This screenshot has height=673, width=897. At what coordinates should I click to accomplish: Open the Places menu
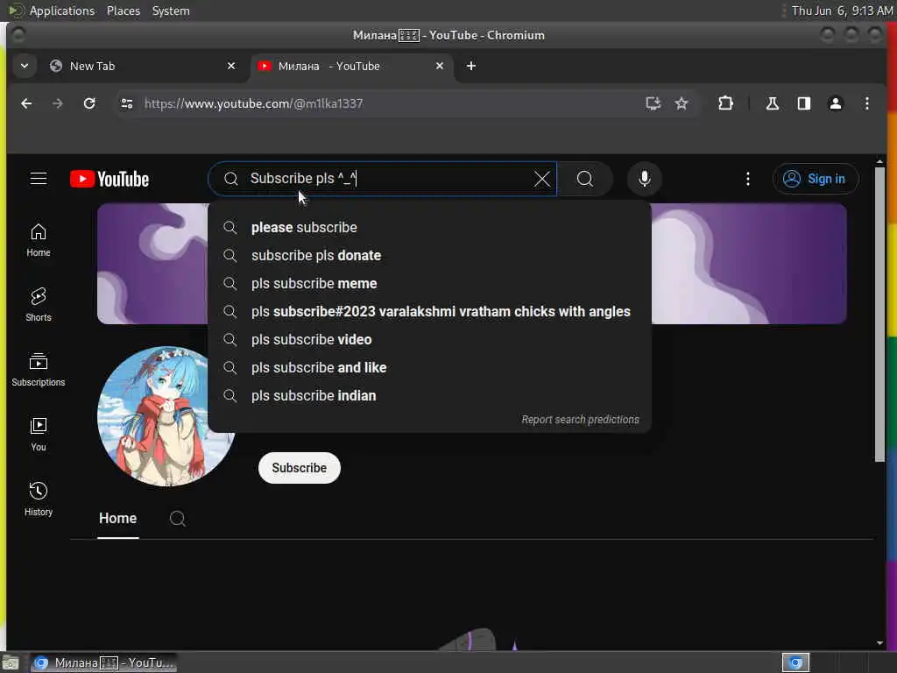click(123, 11)
